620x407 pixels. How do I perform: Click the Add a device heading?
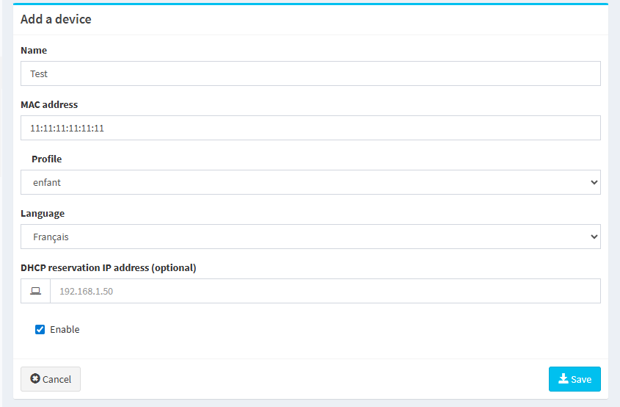(56, 19)
